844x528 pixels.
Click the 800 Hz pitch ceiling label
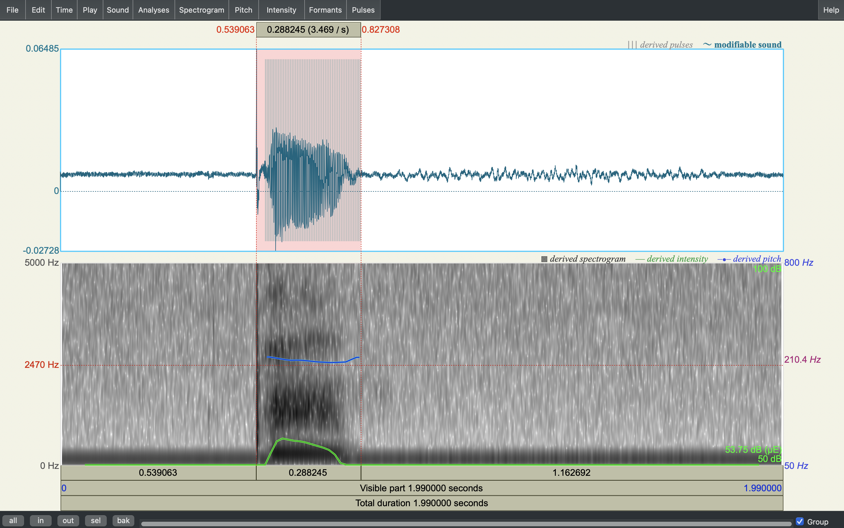point(799,263)
